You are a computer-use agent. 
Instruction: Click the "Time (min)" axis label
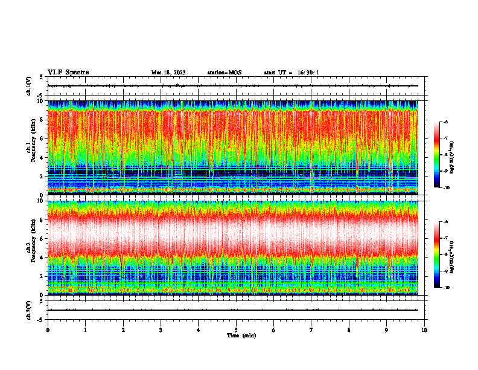click(241, 336)
